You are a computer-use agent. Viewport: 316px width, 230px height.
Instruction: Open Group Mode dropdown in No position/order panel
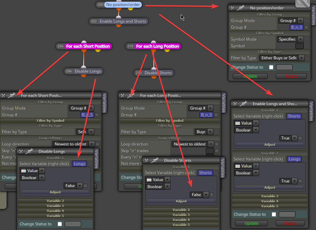(291, 21)
